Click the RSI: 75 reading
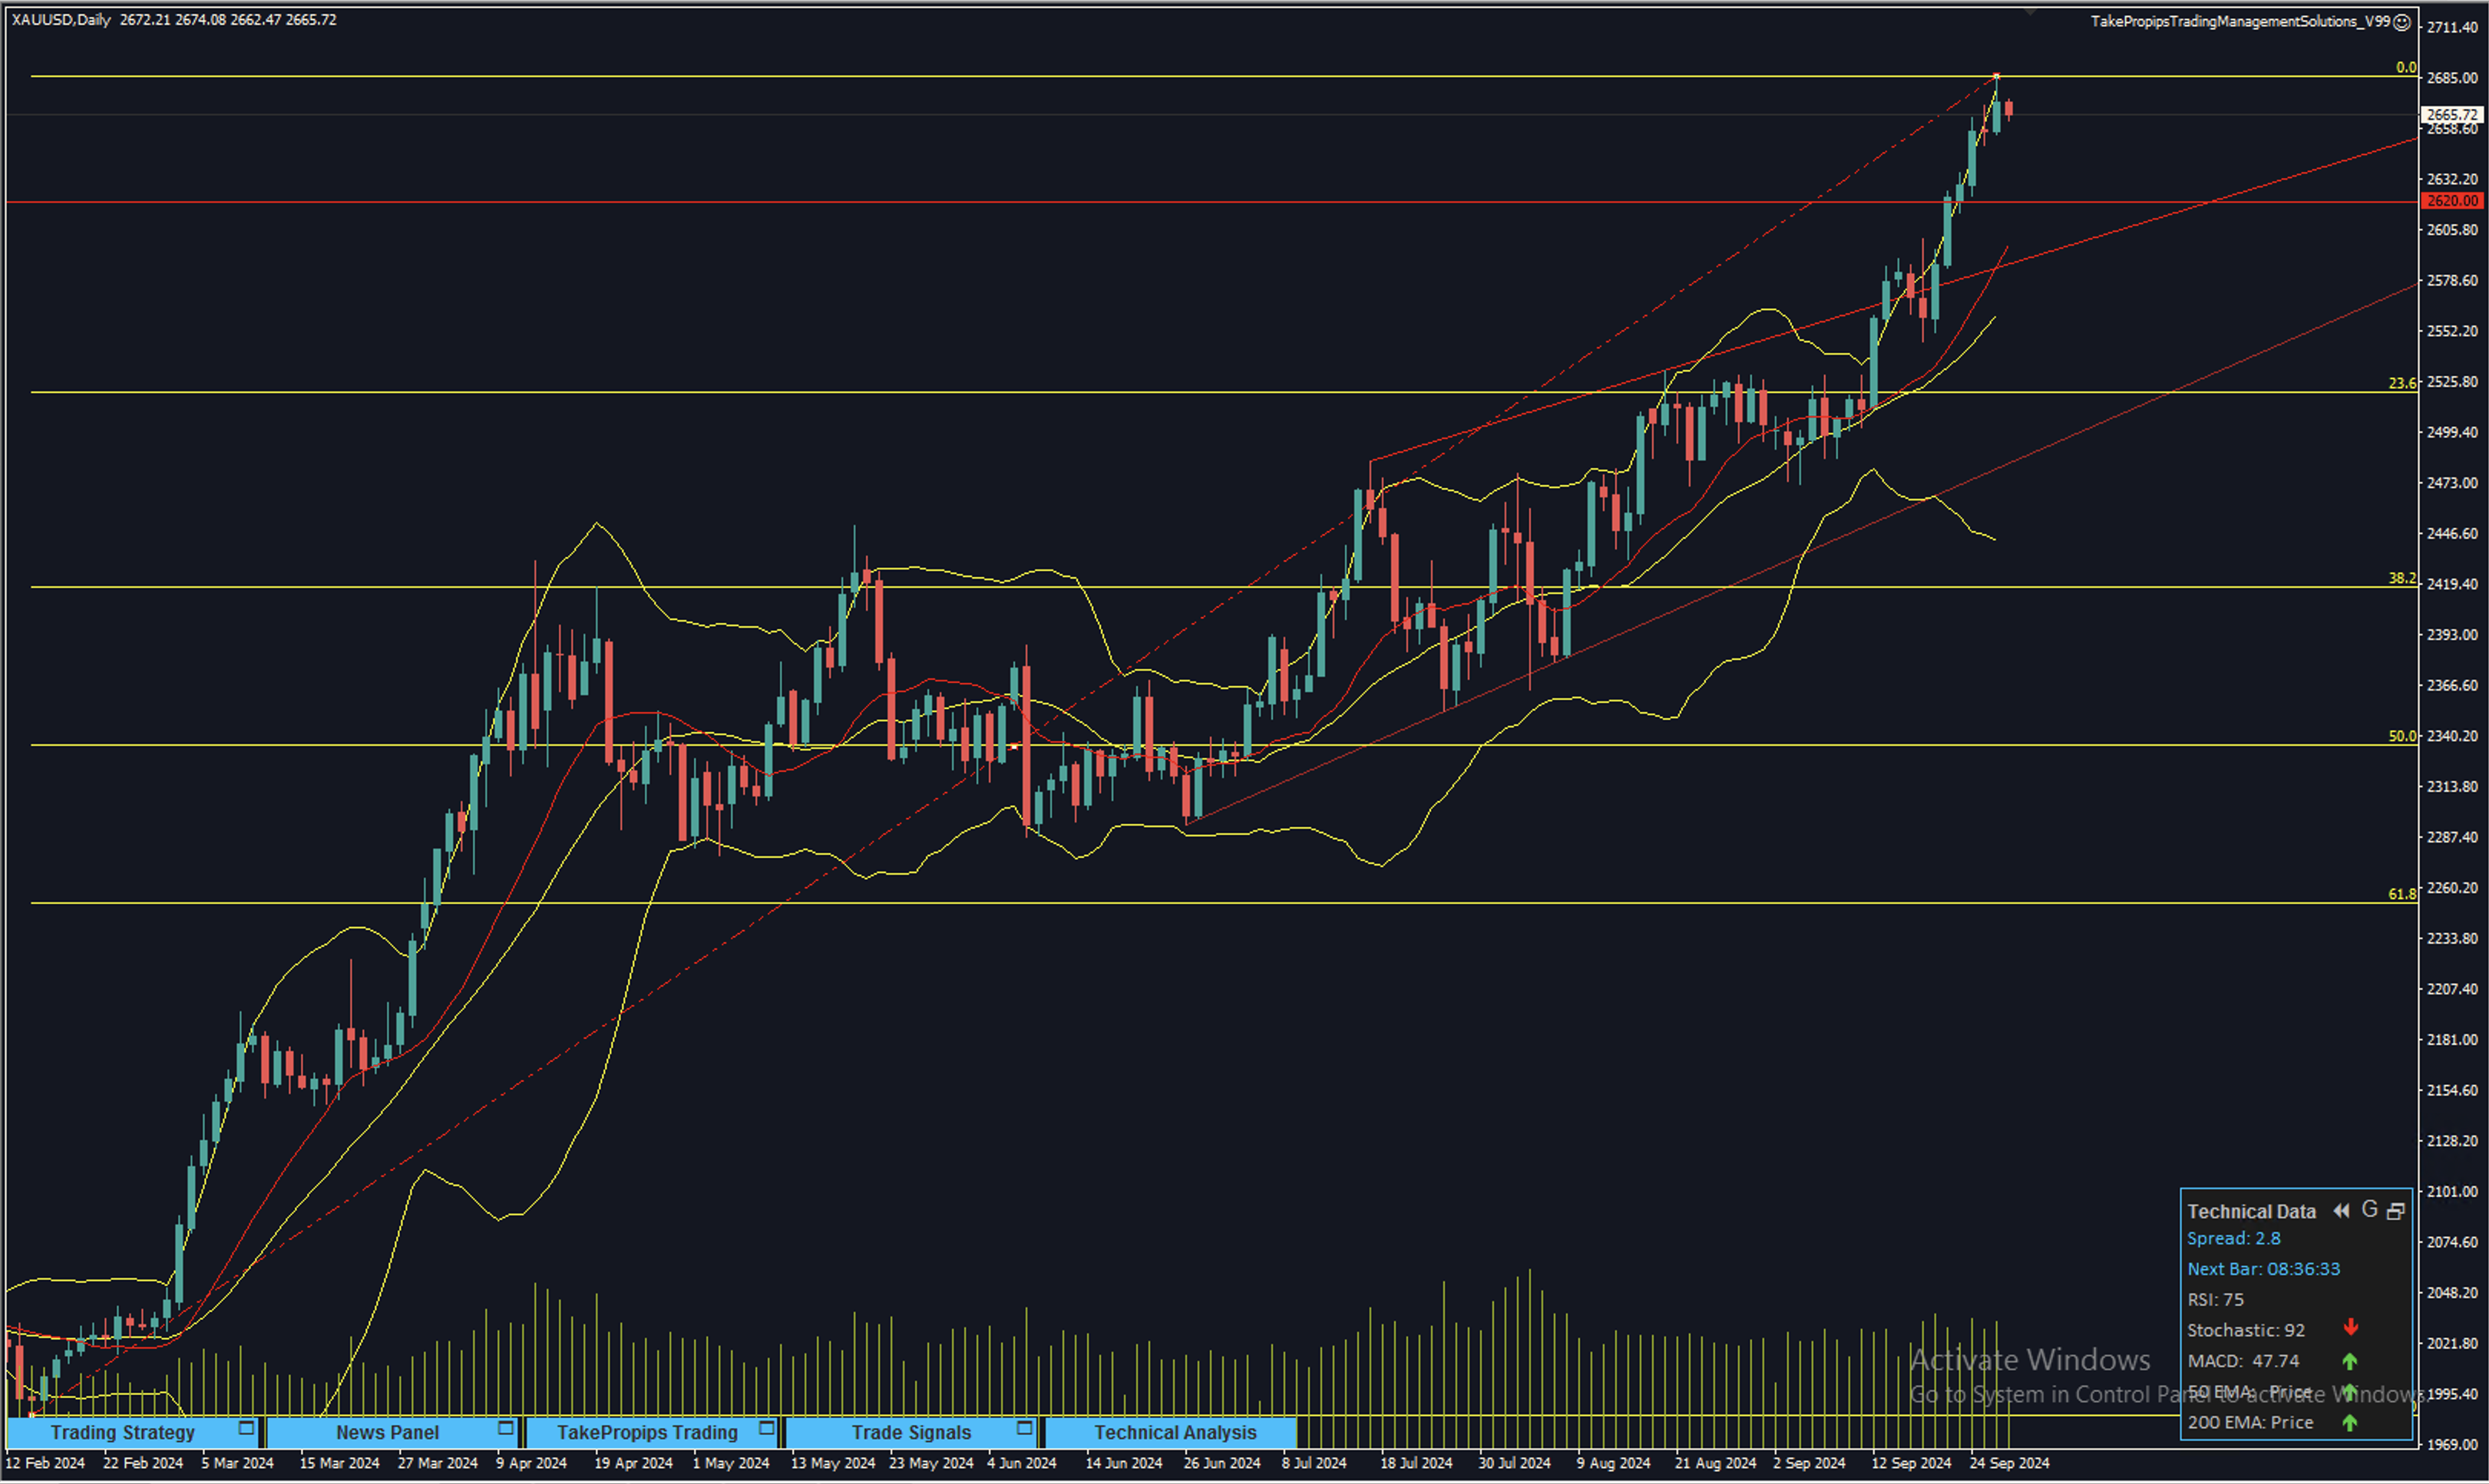 pyautogui.click(x=2216, y=1300)
